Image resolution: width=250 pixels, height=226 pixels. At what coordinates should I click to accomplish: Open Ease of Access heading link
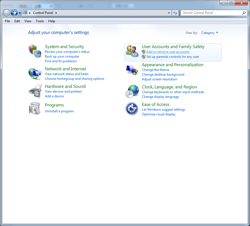click(x=155, y=104)
